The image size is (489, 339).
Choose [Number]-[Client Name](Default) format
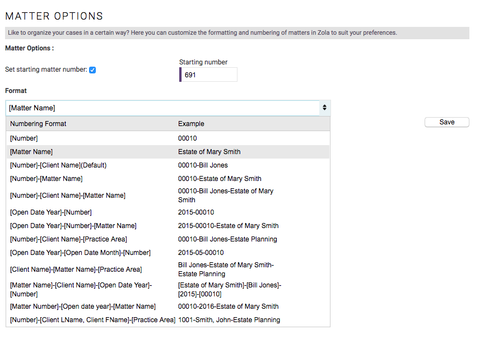click(168, 165)
